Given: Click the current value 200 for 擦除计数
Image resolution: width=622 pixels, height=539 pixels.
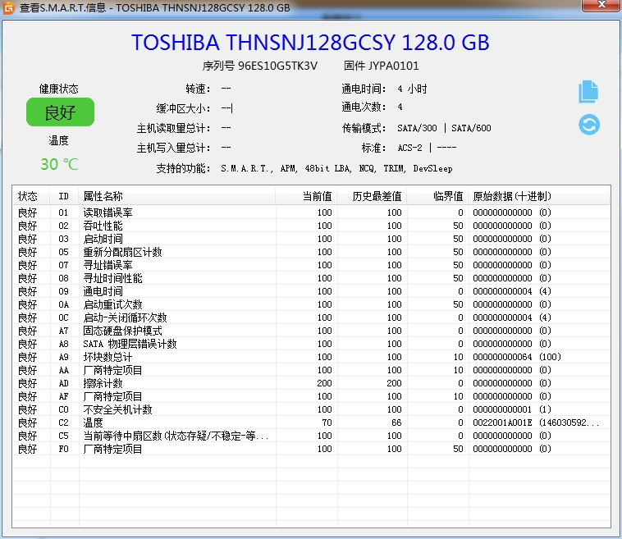Looking at the screenshot, I should tap(324, 383).
